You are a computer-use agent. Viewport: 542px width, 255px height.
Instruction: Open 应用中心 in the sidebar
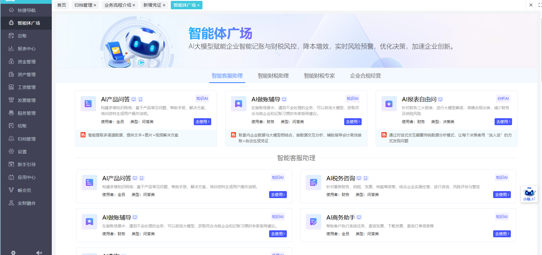click(26, 177)
